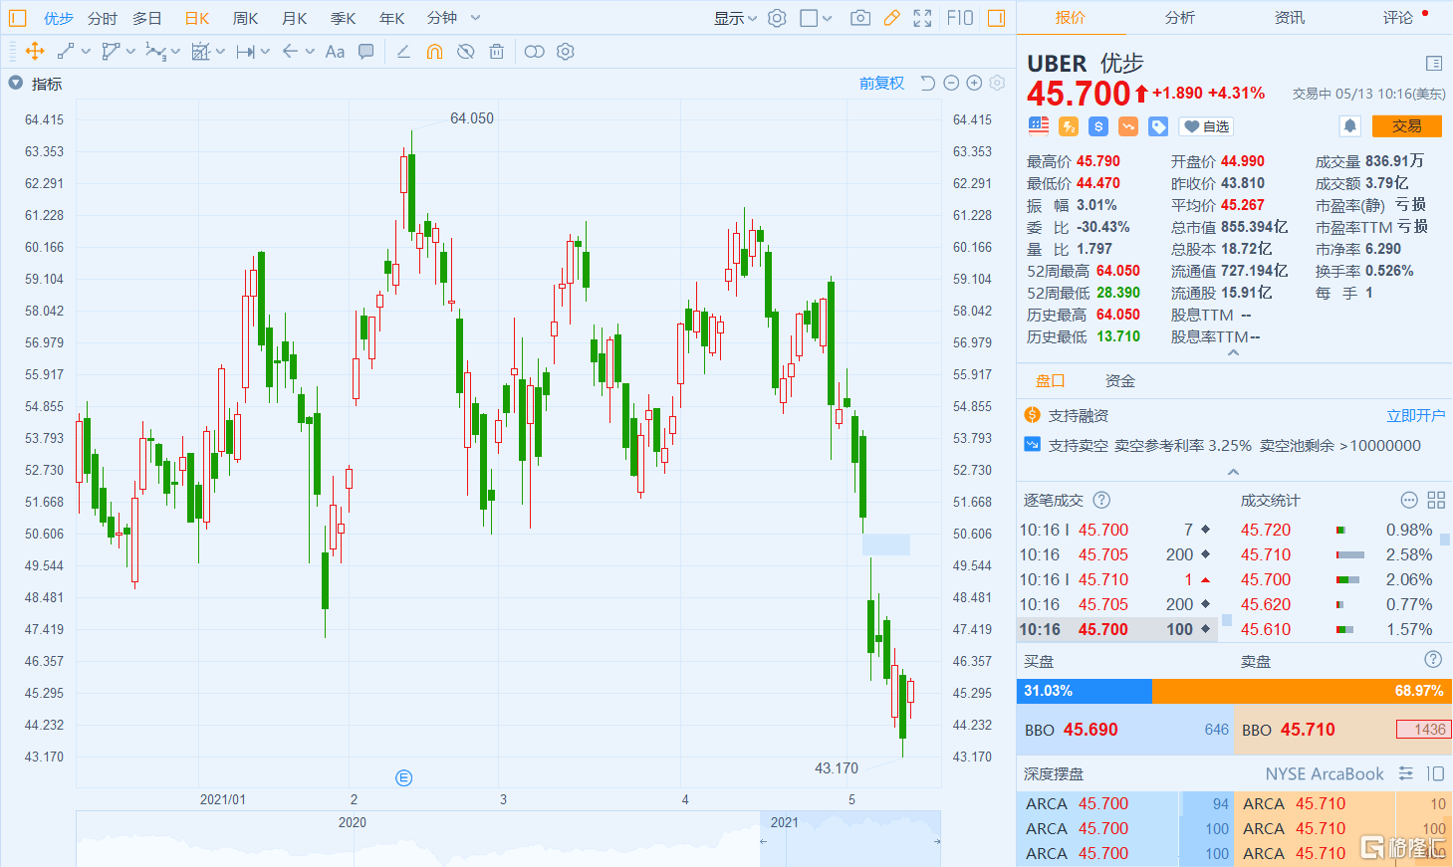Toggle the orange magnet snap tool

pos(434,52)
